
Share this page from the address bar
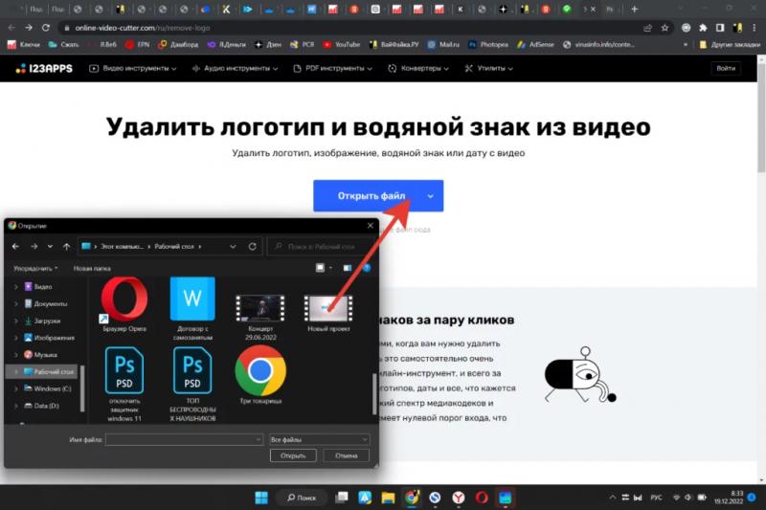pos(648,28)
